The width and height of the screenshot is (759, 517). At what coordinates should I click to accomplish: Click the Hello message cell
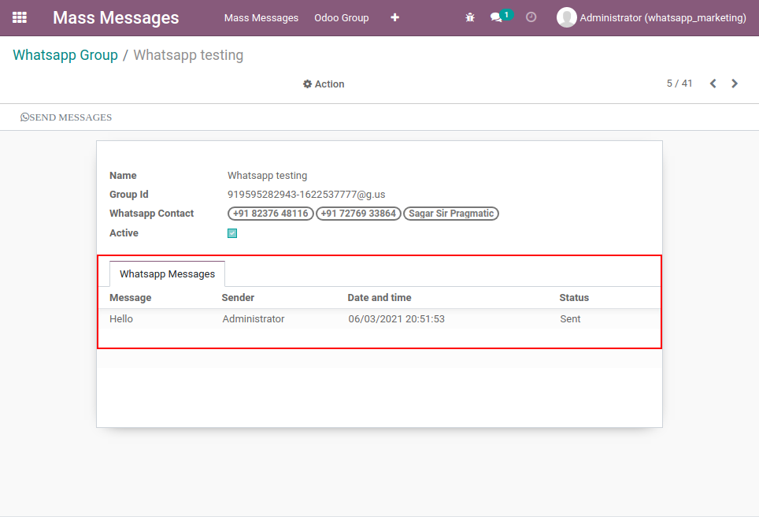121,319
